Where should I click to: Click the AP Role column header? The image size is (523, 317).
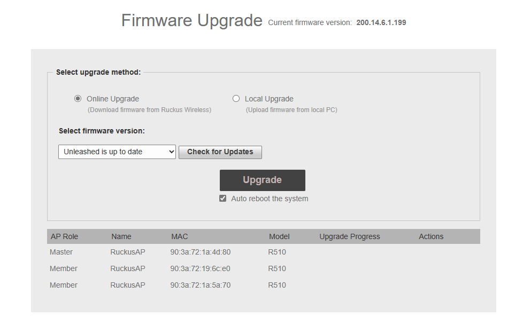[x=64, y=236]
